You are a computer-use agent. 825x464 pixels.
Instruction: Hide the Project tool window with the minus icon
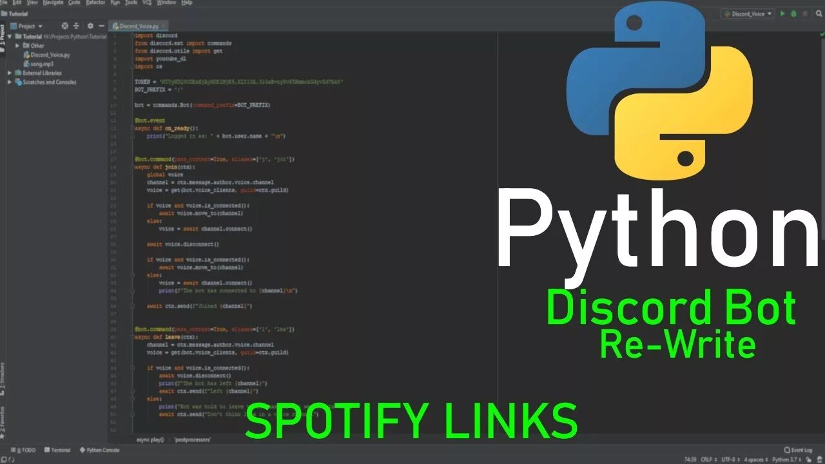(x=101, y=26)
